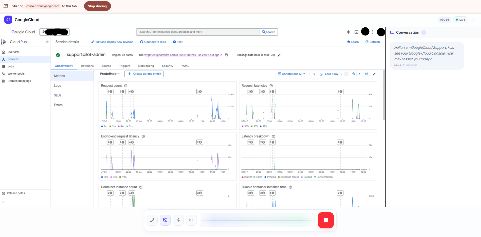Focus the resource search input field

[x=198, y=32]
